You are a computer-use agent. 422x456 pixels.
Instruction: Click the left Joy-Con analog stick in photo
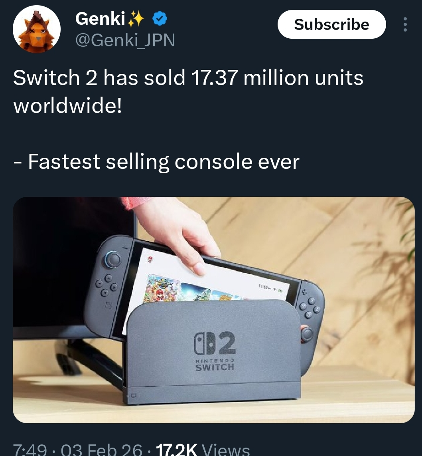click(x=113, y=259)
